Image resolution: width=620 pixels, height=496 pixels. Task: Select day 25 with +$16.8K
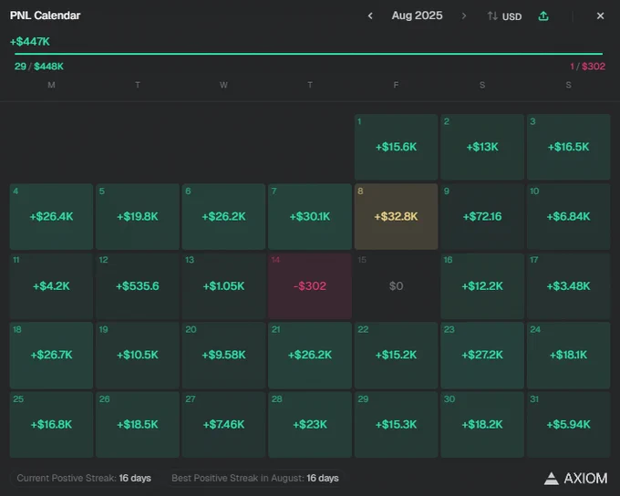[x=51, y=425]
